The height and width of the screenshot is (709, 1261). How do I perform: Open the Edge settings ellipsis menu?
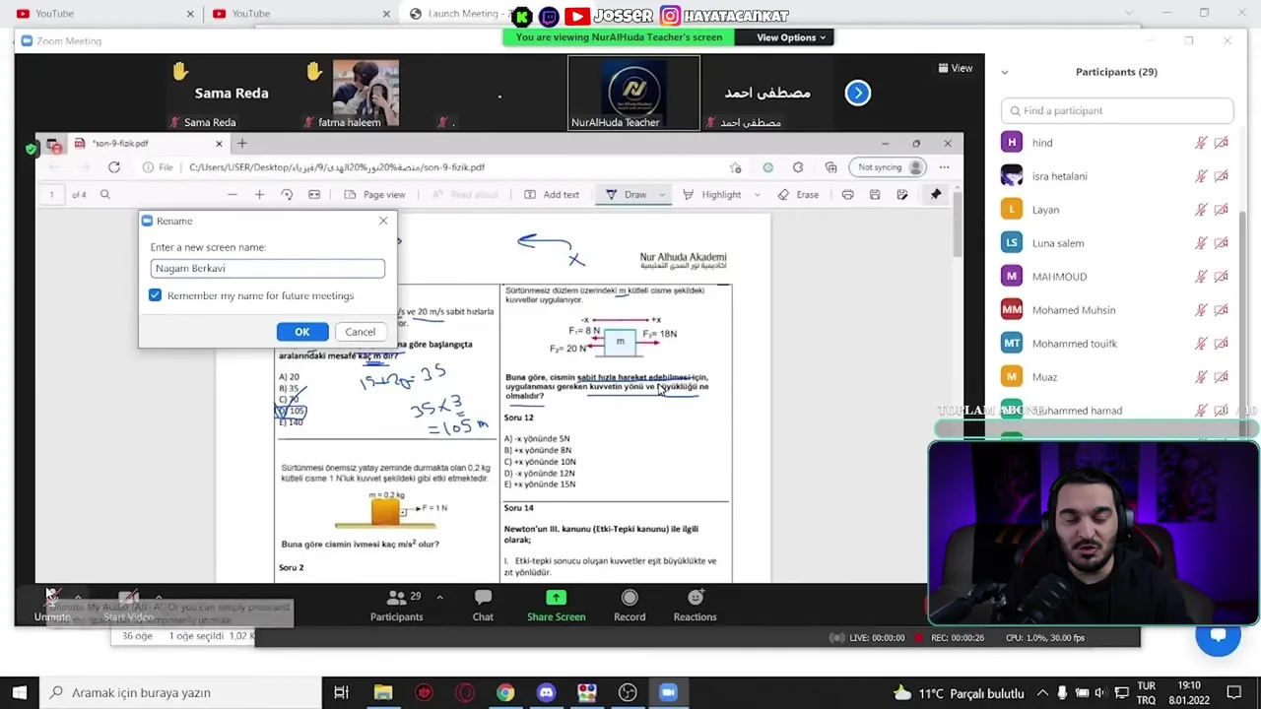tap(945, 167)
